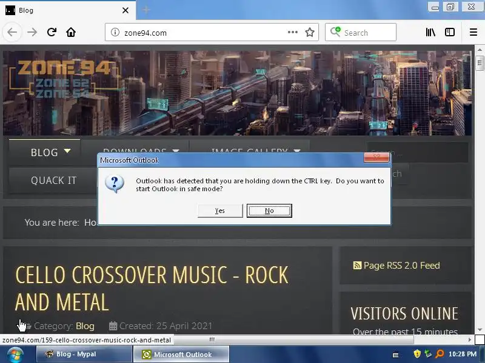
Task: Close the Microsoft Outlook dialog with its X
Action: pyautogui.click(x=376, y=157)
